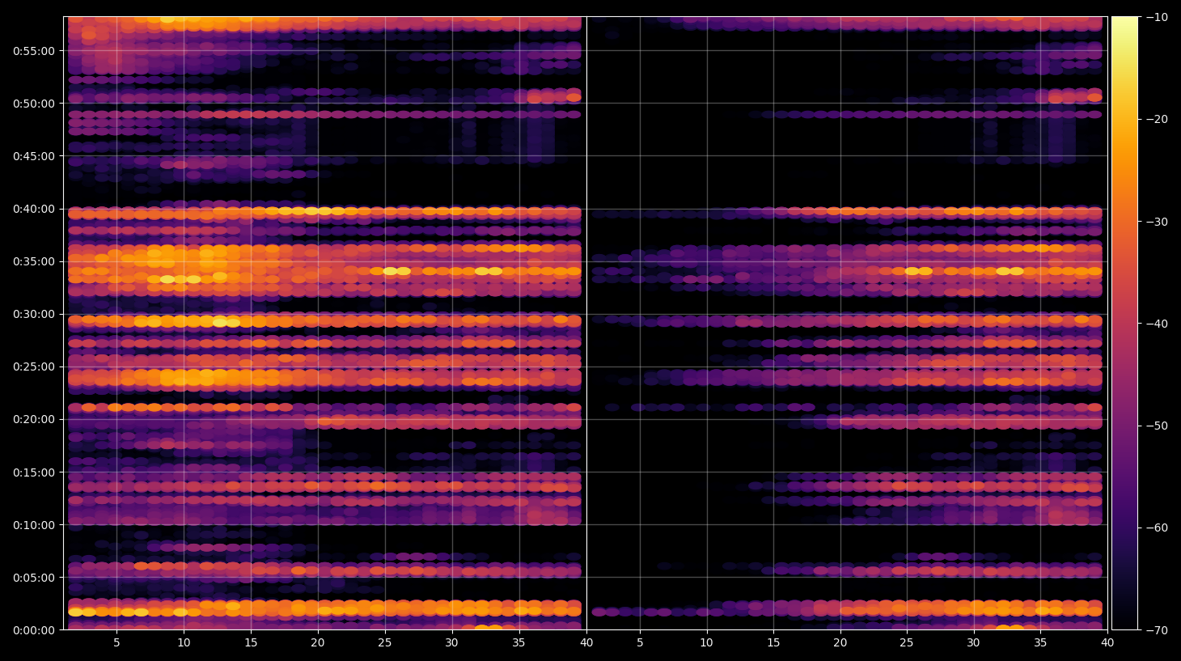The height and width of the screenshot is (661, 1181).
Task: Select the −20 label on the colorbar
Action: pos(1156,119)
